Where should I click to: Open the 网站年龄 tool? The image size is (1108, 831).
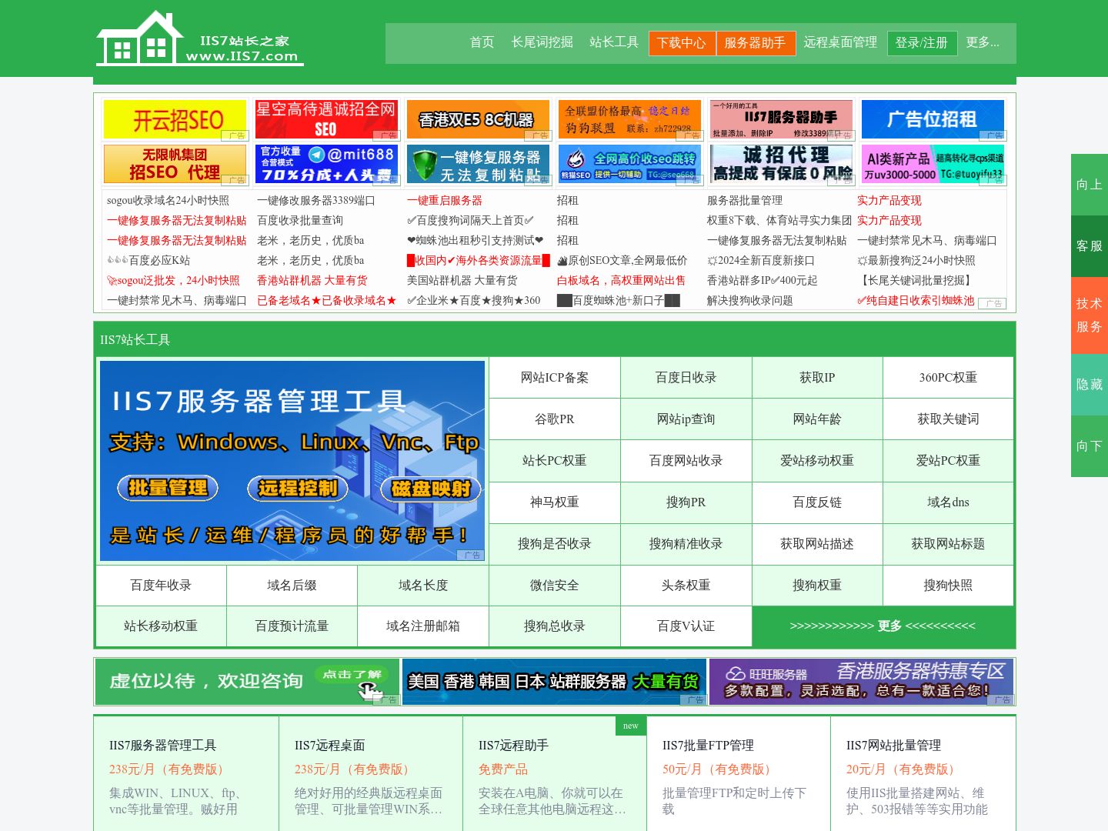coord(817,419)
